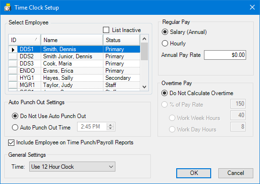This screenshot has width=260, height=184.
Task: Select employee ID HYG1
Action: pos(27,78)
